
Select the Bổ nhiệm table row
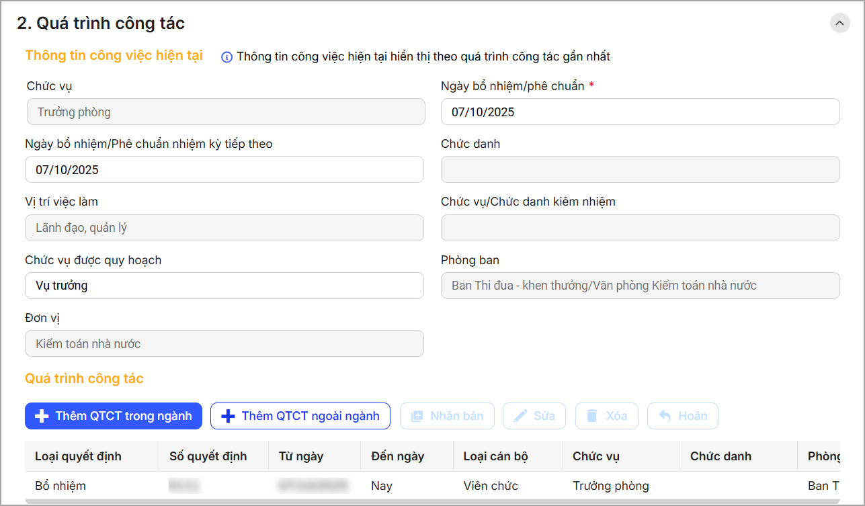pos(60,485)
